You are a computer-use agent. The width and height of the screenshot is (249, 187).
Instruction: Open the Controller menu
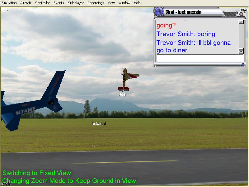42,3
